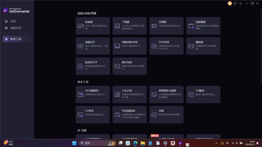The width and height of the screenshot is (262, 147).
Task: Go to 主页 in the sidebar
Action: click(13, 21)
